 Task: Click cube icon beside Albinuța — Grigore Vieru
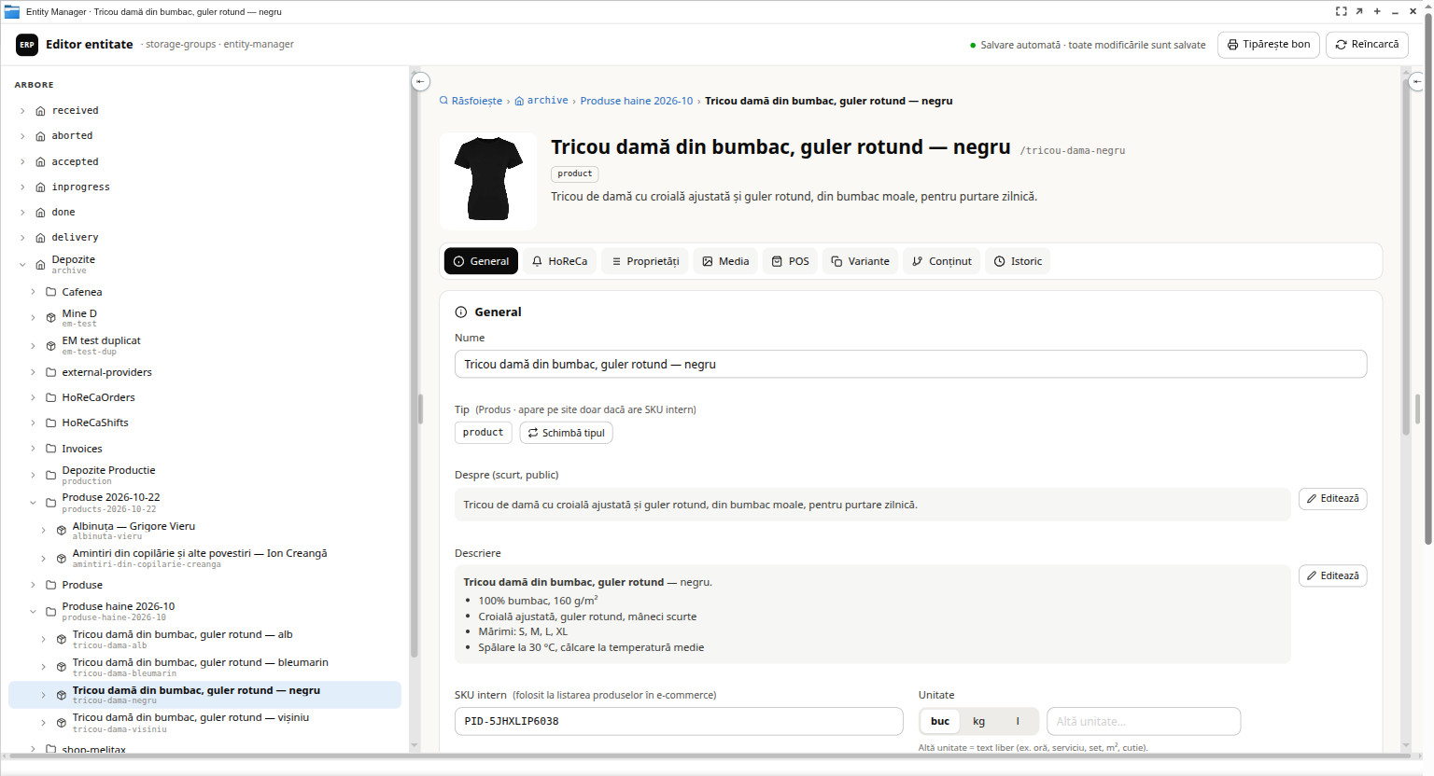click(61, 531)
